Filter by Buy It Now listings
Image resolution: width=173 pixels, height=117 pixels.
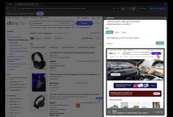(x=47, y=38)
